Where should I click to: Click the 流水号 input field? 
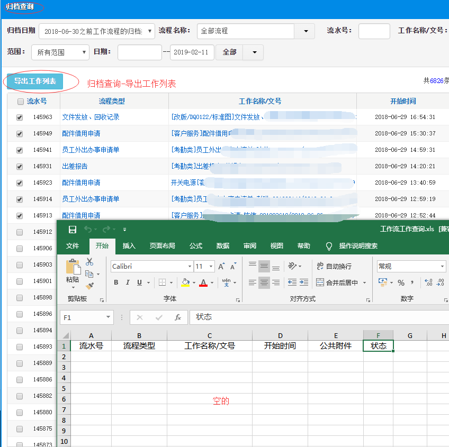(x=374, y=31)
